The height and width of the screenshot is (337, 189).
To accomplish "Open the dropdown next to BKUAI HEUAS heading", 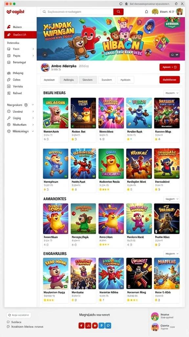I will [x=172, y=93].
